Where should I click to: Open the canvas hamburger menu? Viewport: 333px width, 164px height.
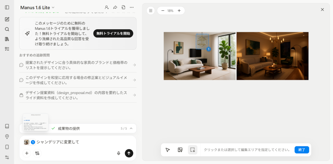(151, 11)
